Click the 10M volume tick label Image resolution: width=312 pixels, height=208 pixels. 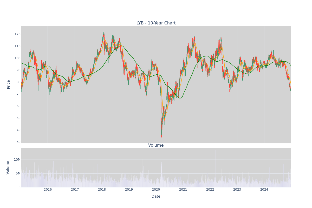[17, 160]
